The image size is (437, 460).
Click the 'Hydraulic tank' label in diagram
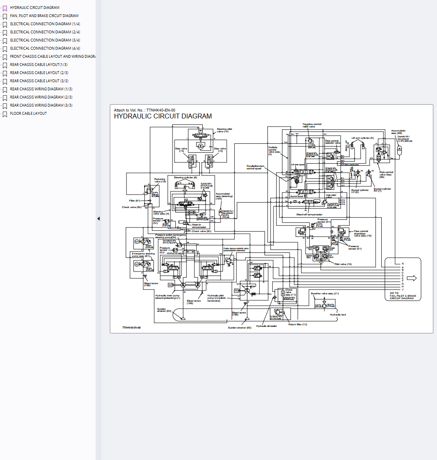click(338, 315)
